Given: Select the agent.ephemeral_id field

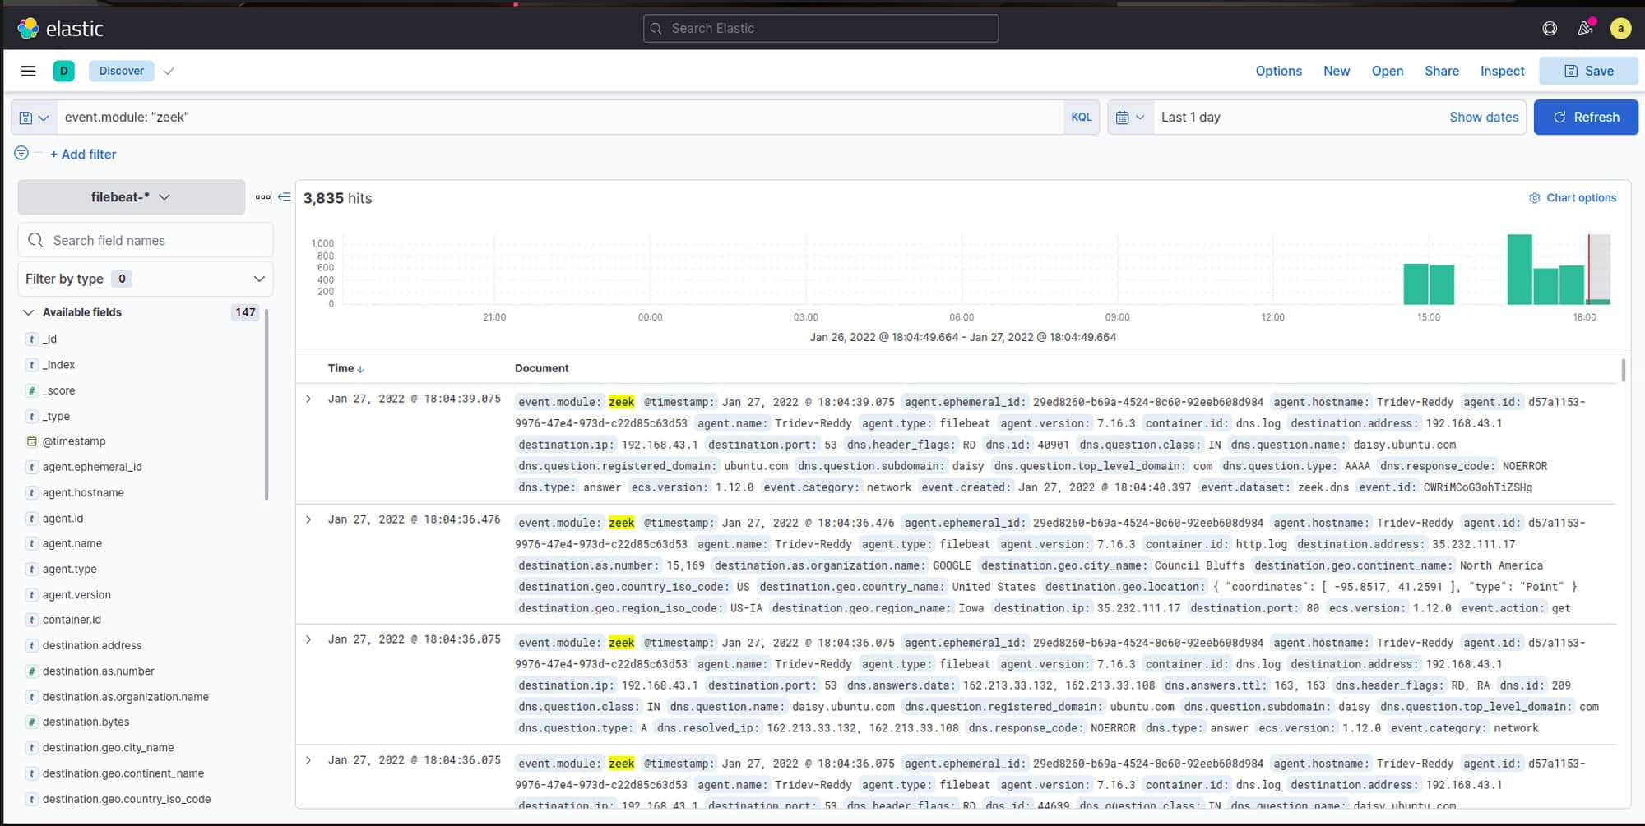Looking at the screenshot, I should [92, 467].
